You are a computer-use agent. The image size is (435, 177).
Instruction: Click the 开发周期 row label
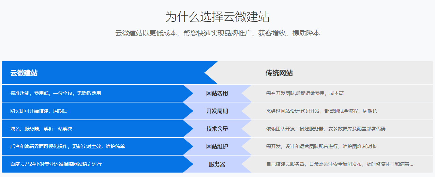click(x=217, y=111)
